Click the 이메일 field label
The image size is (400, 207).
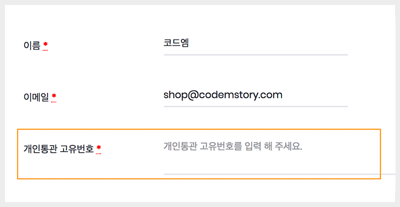(36, 97)
